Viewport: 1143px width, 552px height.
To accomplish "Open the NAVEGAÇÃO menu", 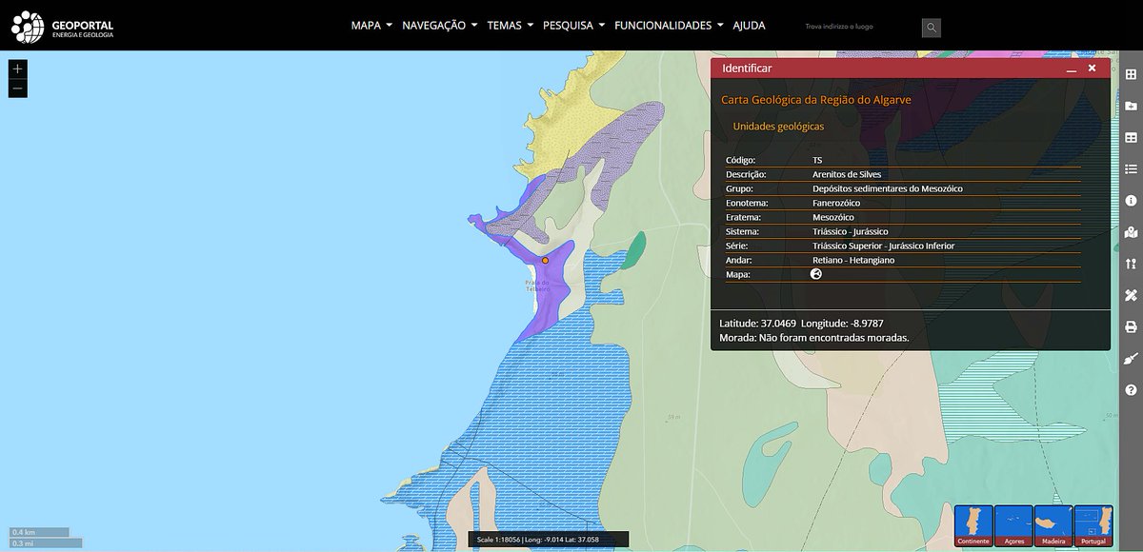I will [433, 26].
